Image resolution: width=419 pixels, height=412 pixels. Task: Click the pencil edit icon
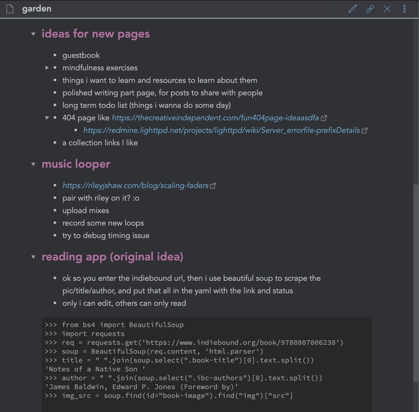(353, 9)
